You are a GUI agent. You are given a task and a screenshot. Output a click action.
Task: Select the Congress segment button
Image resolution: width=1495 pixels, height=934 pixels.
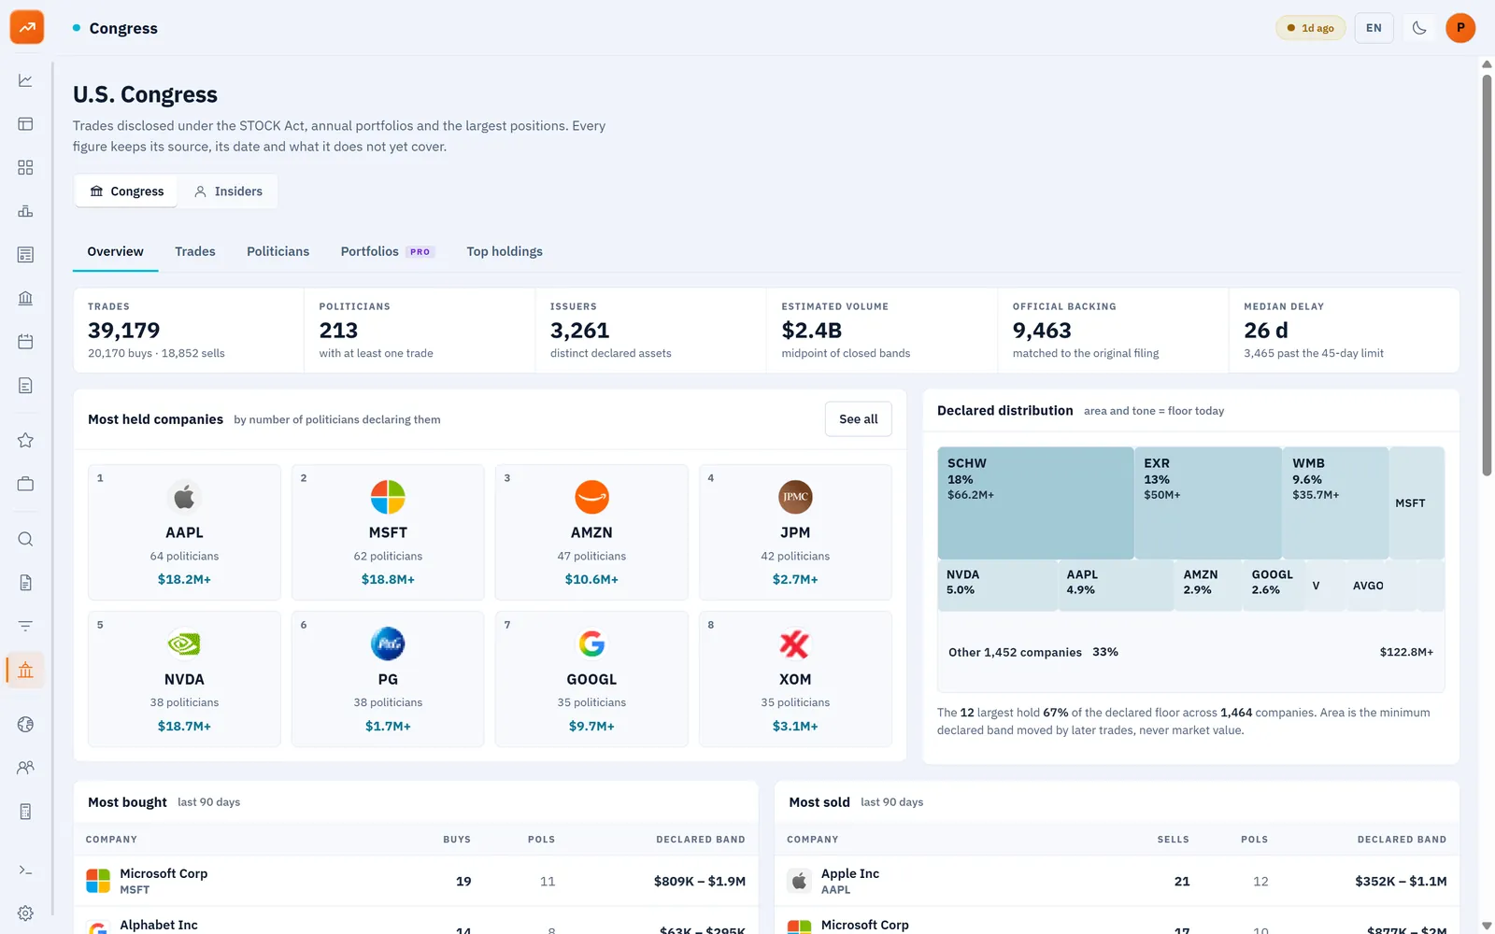point(127,191)
